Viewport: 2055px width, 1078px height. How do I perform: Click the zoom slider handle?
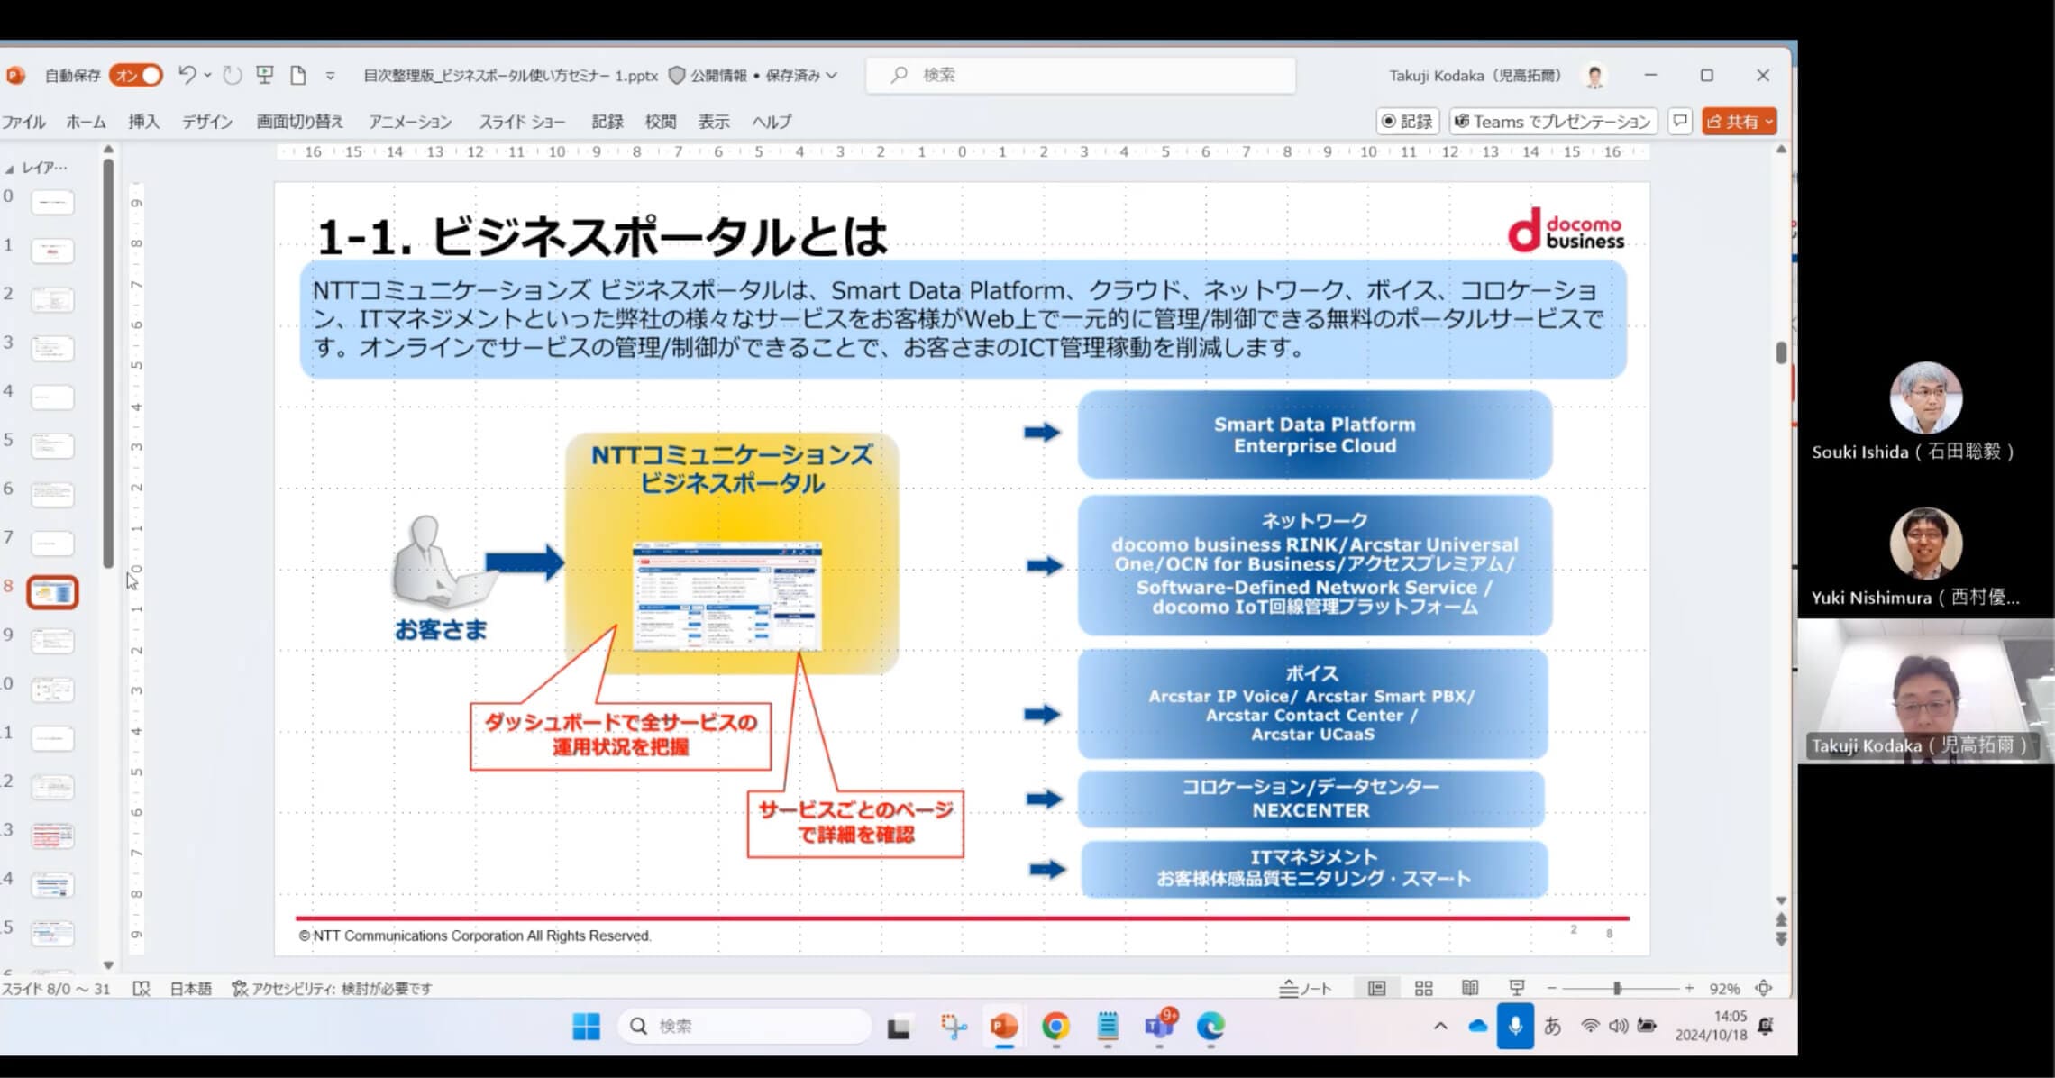[x=1618, y=989]
